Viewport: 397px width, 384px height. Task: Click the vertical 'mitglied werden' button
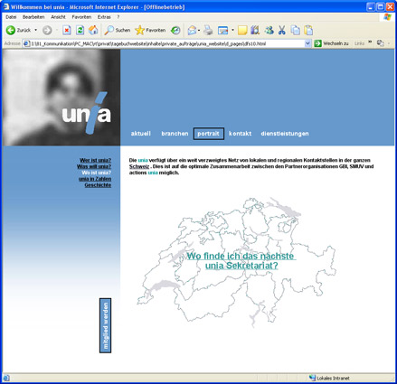(105, 325)
